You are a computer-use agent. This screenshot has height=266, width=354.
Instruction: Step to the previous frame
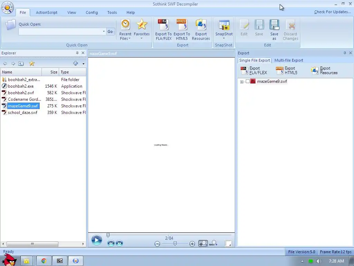coord(111,243)
